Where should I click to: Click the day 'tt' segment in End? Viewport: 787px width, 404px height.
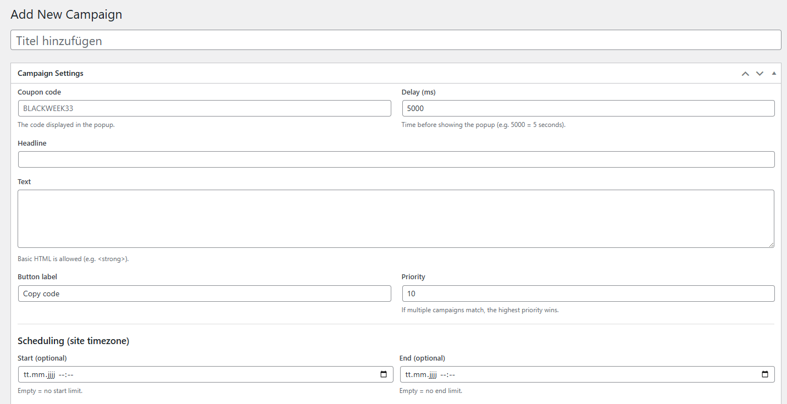[x=408, y=375]
